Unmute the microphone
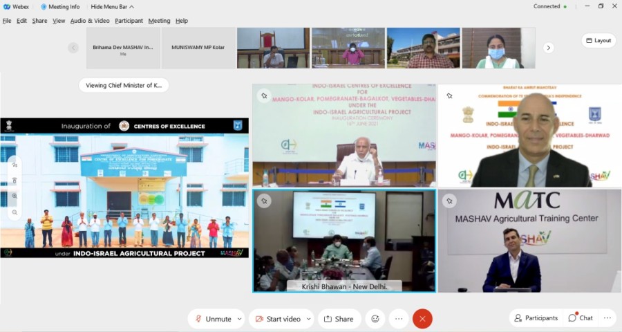622x332 pixels. [213, 319]
